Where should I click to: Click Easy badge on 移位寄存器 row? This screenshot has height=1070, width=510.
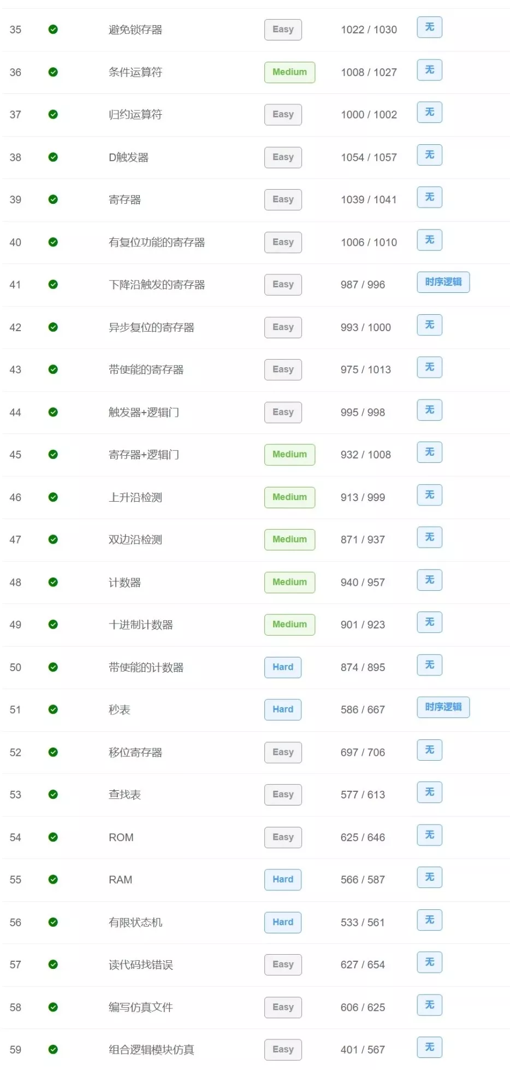283,752
